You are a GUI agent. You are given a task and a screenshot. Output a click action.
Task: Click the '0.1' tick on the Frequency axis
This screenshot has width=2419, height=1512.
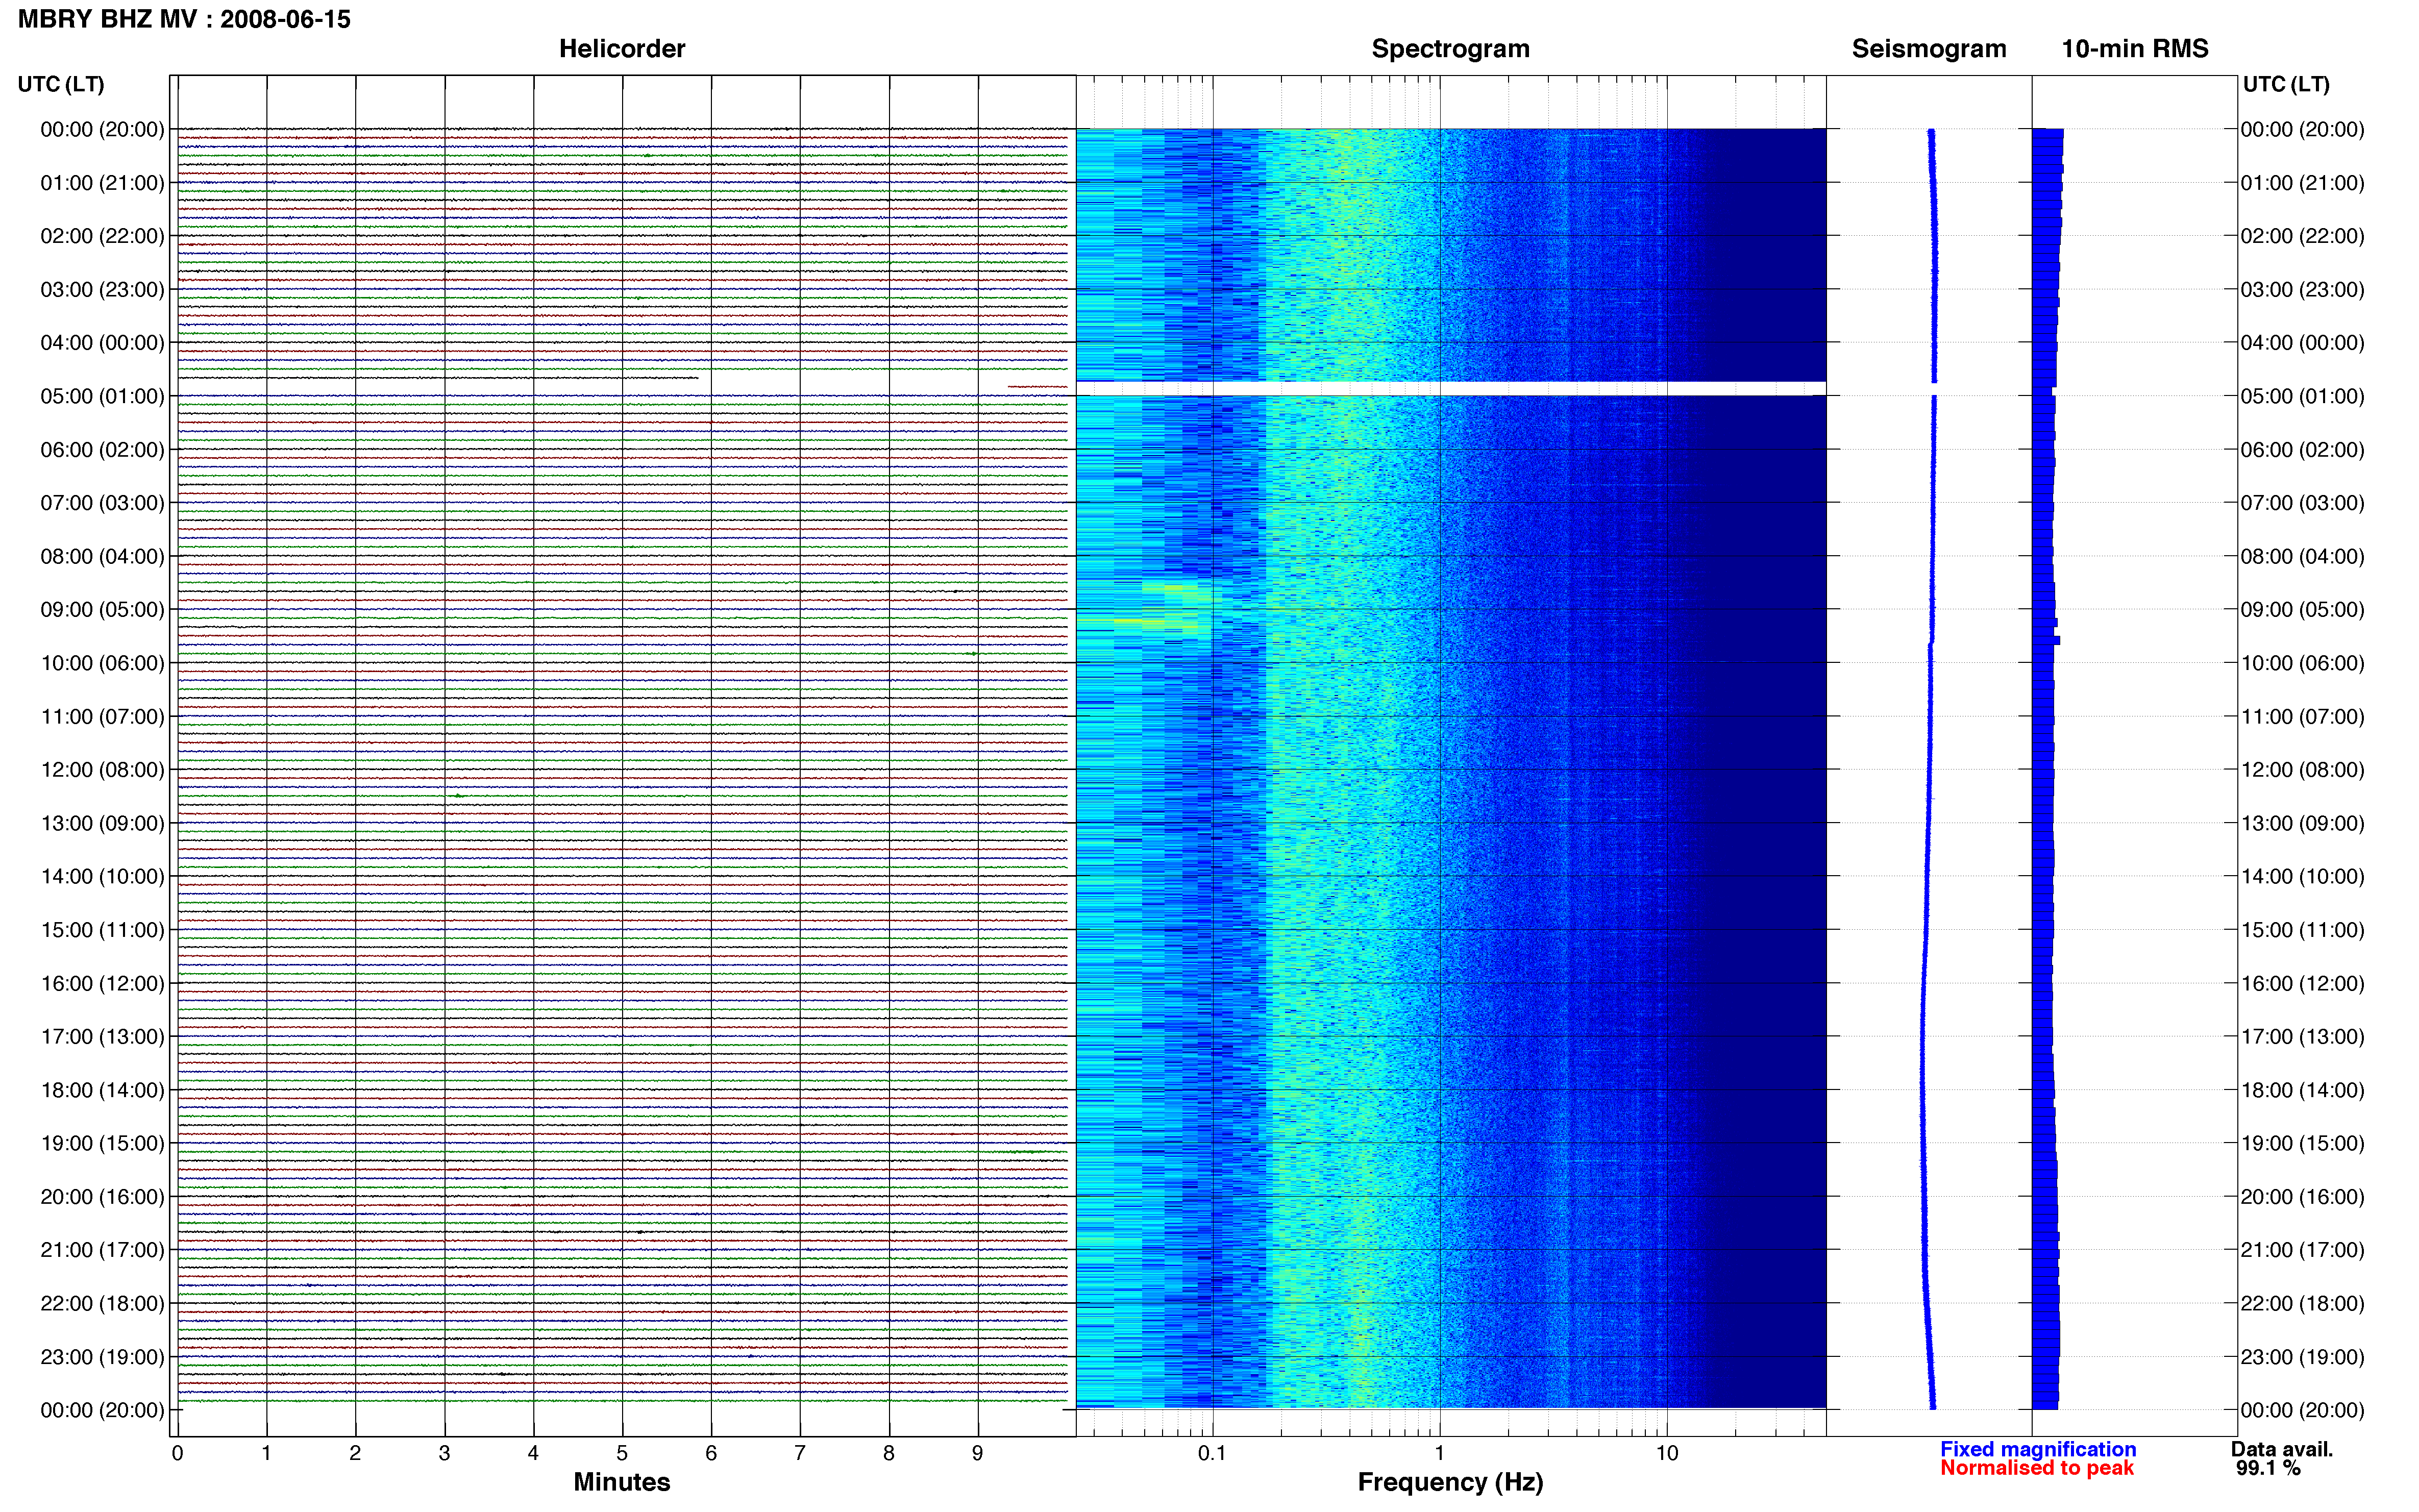click(x=1212, y=1453)
